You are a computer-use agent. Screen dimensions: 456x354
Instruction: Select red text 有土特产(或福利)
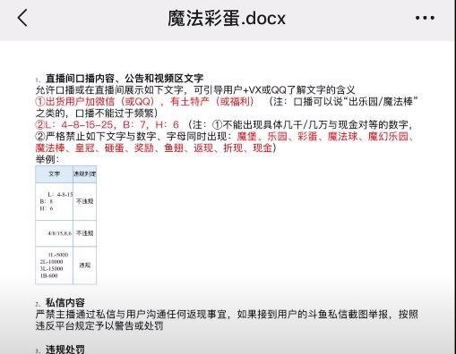pos(211,102)
